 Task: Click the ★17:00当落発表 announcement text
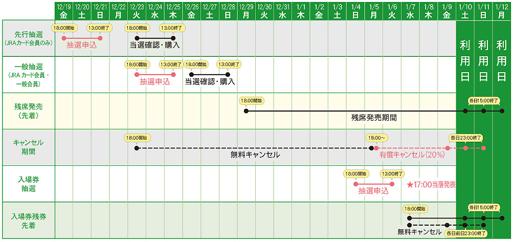[431, 184]
